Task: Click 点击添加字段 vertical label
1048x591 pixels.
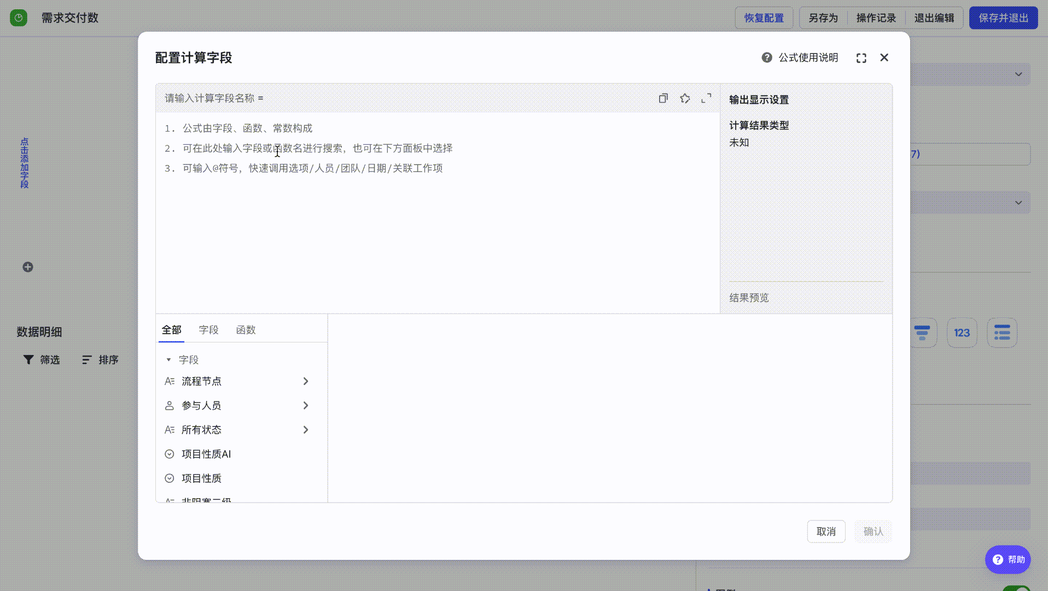Action: 25,163
